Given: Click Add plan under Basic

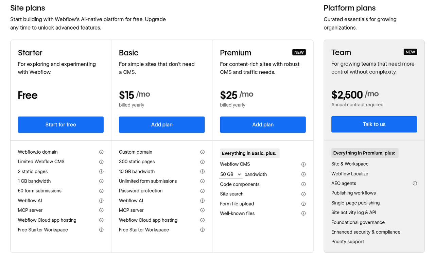Looking at the screenshot, I should click(x=162, y=125).
